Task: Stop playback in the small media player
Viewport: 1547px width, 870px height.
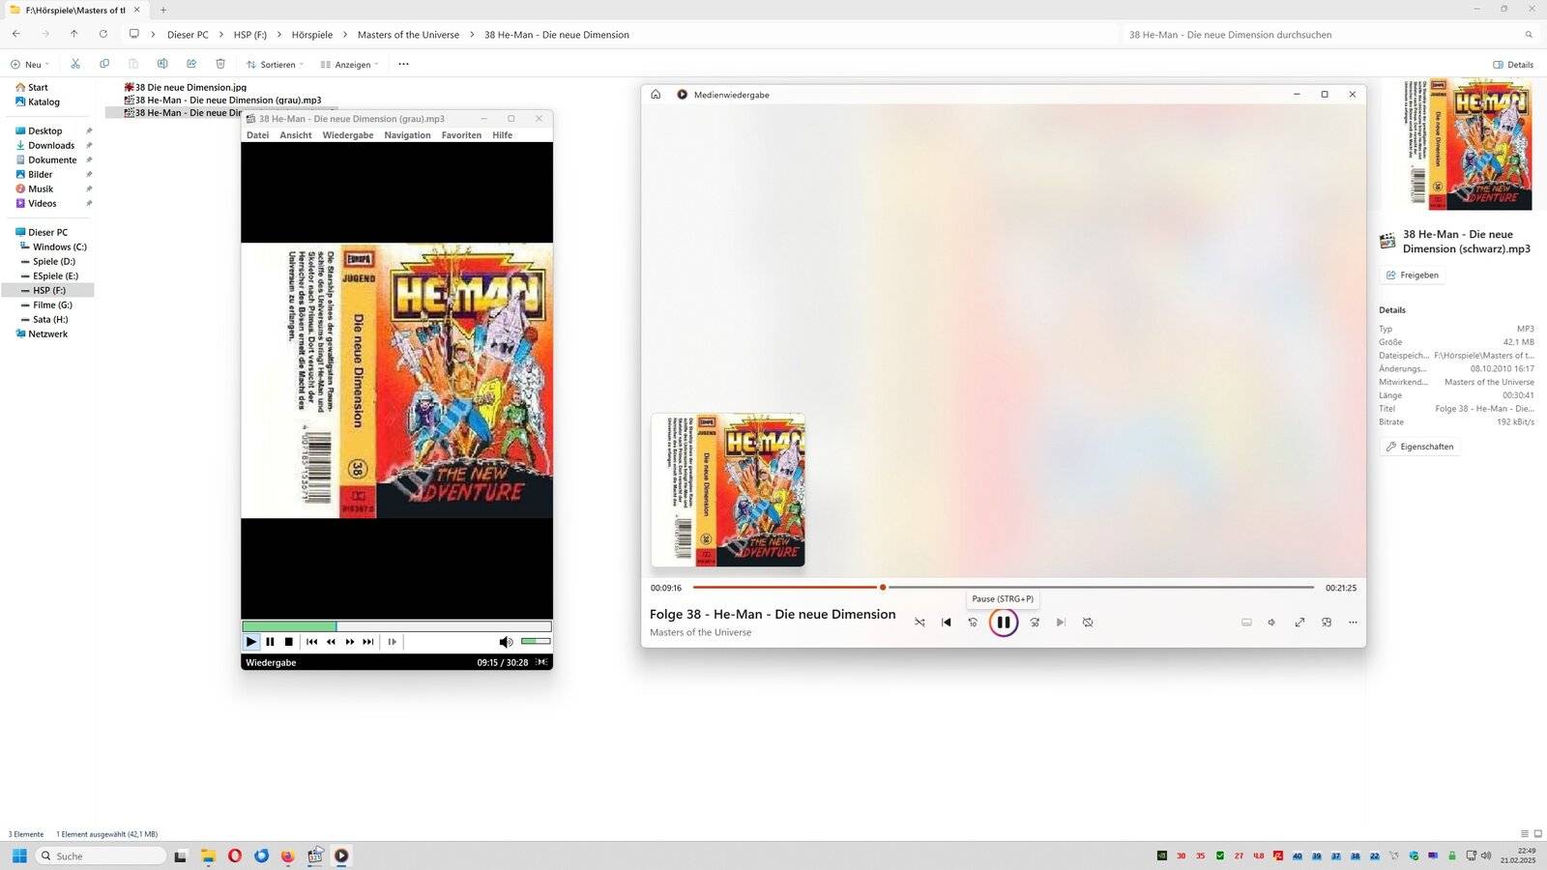Action: [x=288, y=642]
